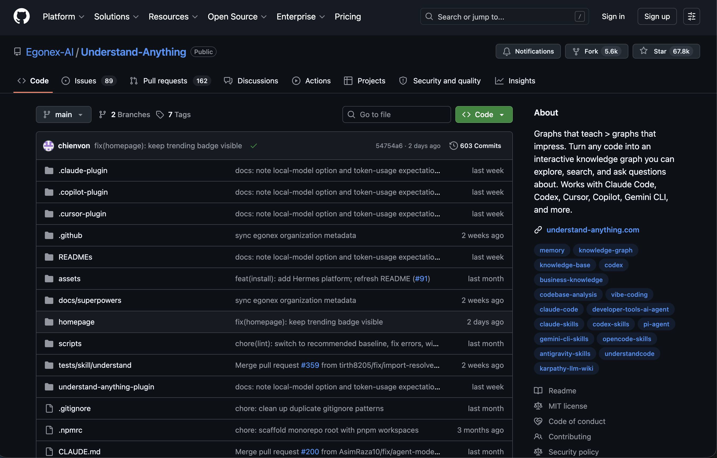Image resolution: width=717 pixels, height=458 pixels.
Task: Open the #359 pull request link
Action: click(x=310, y=365)
